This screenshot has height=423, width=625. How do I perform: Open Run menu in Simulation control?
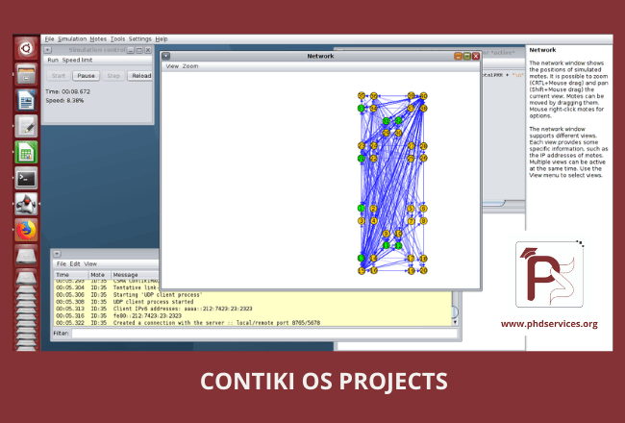53,61
